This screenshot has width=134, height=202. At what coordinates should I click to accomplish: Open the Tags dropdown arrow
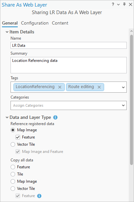(123, 87)
